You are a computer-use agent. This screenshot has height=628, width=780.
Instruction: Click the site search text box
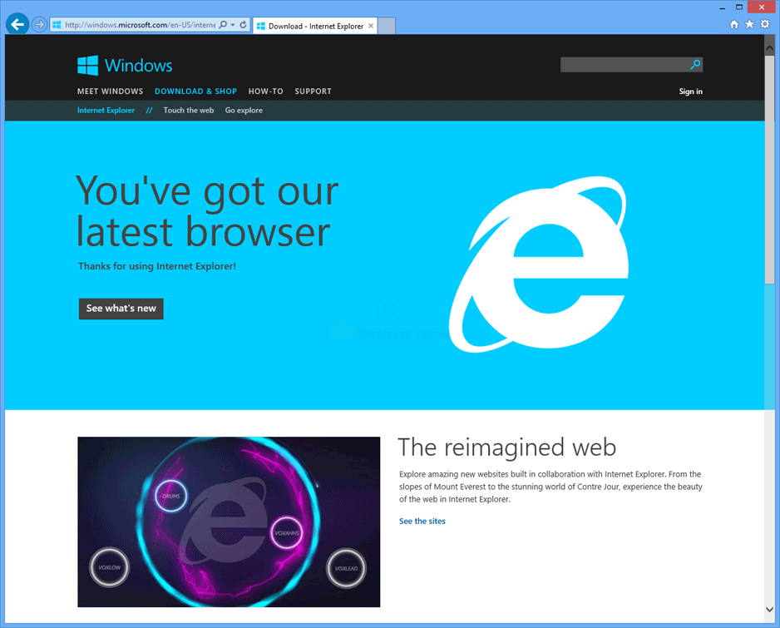[x=624, y=64]
